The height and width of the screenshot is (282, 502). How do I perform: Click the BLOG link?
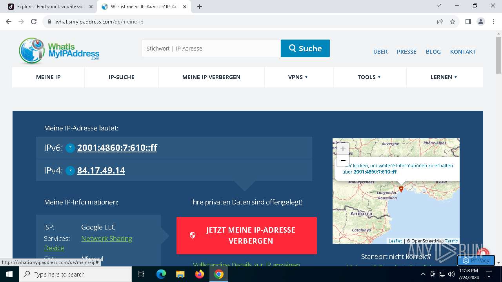[x=433, y=52]
